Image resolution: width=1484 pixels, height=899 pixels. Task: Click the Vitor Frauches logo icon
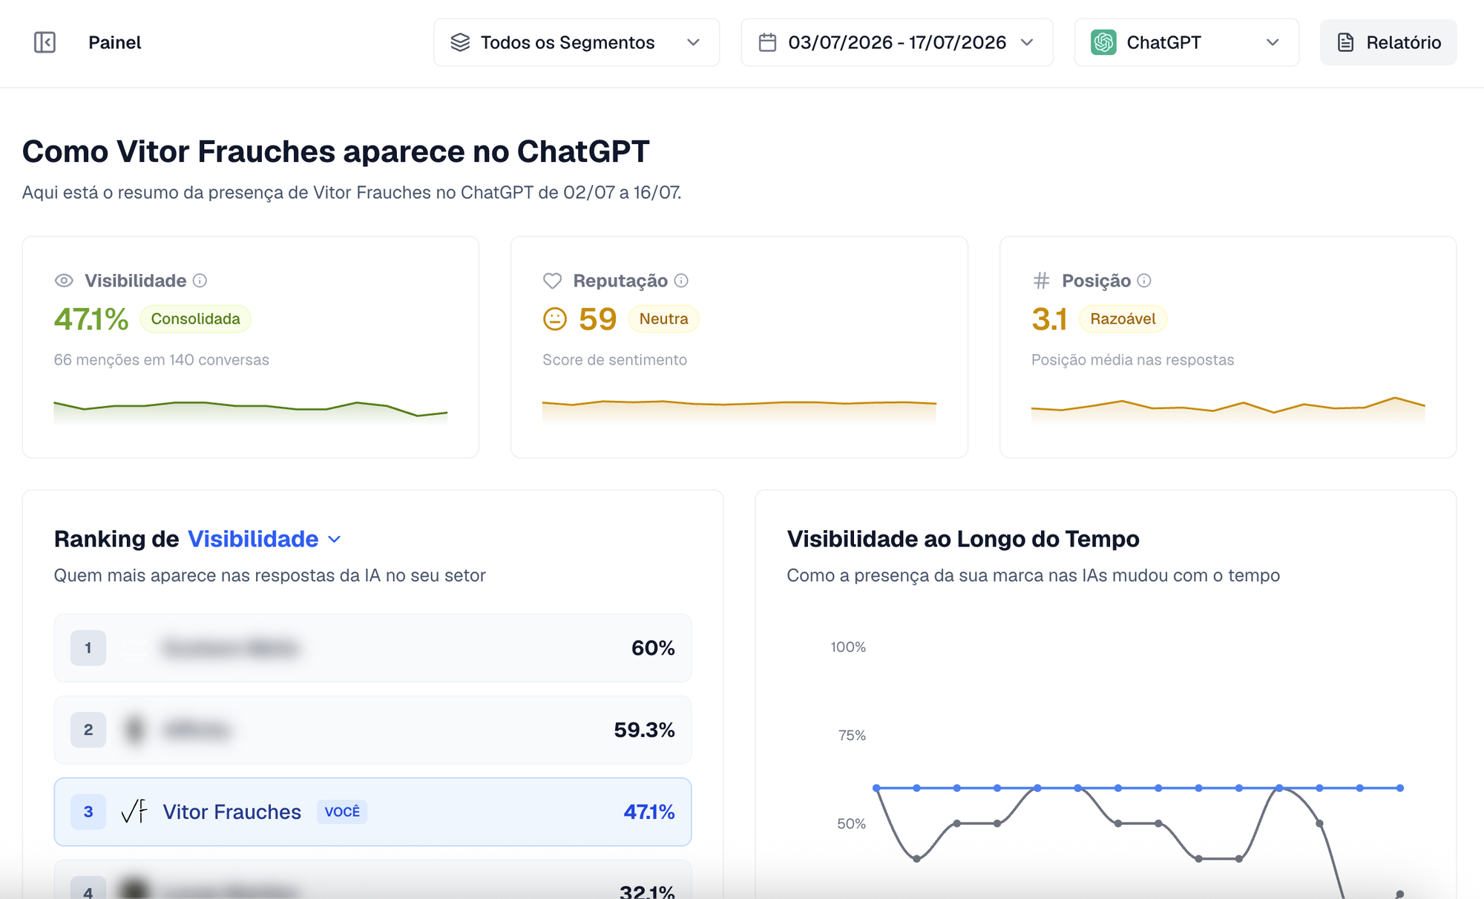click(134, 811)
